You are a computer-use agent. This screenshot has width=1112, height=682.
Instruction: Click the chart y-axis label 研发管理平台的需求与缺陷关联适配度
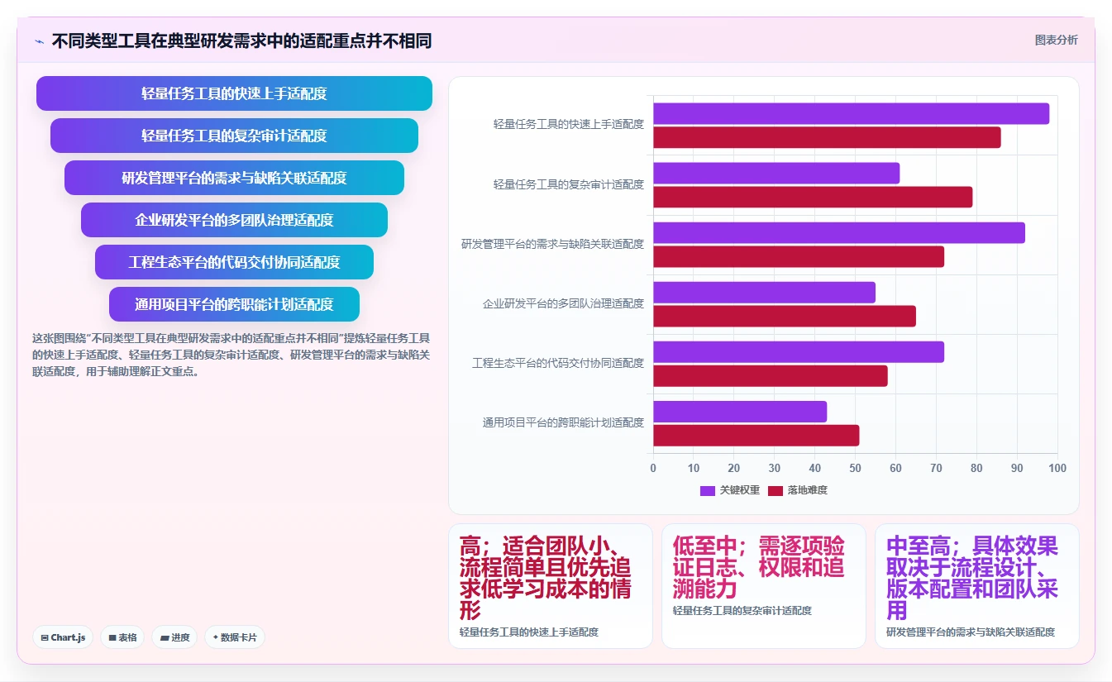[x=552, y=244]
